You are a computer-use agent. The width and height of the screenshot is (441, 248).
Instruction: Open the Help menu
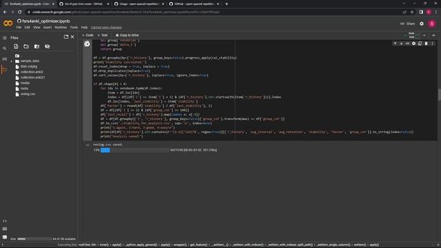pos(84,28)
